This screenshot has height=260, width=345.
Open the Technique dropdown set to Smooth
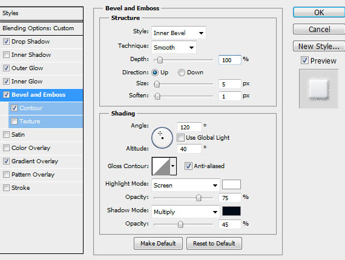[x=174, y=47]
